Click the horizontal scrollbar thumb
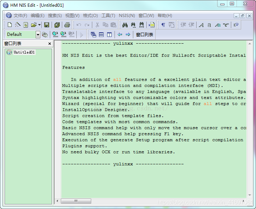The width and height of the screenshot is (256, 209). click(x=76, y=201)
